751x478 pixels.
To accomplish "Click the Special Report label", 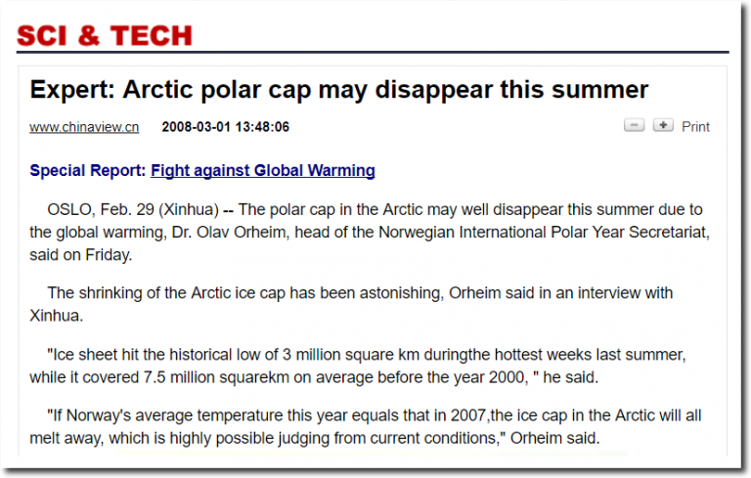I will pos(88,170).
